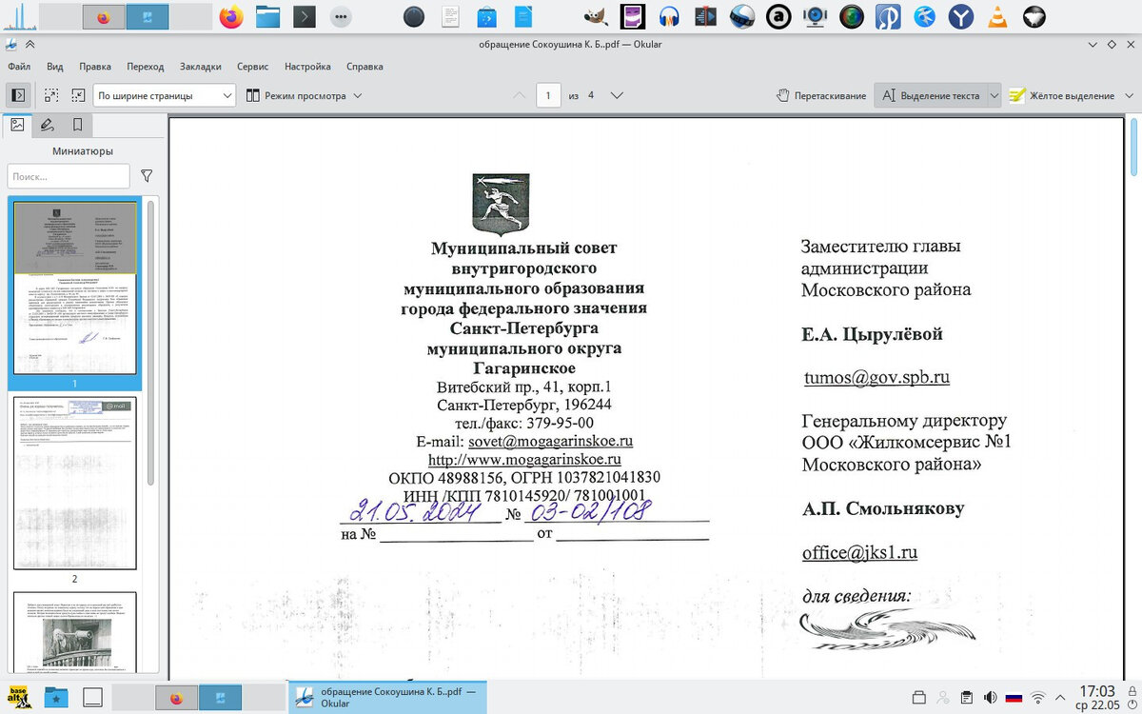Open the 'Сервис' menu
Viewport: 1142px width, 714px height.
(252, 67)
